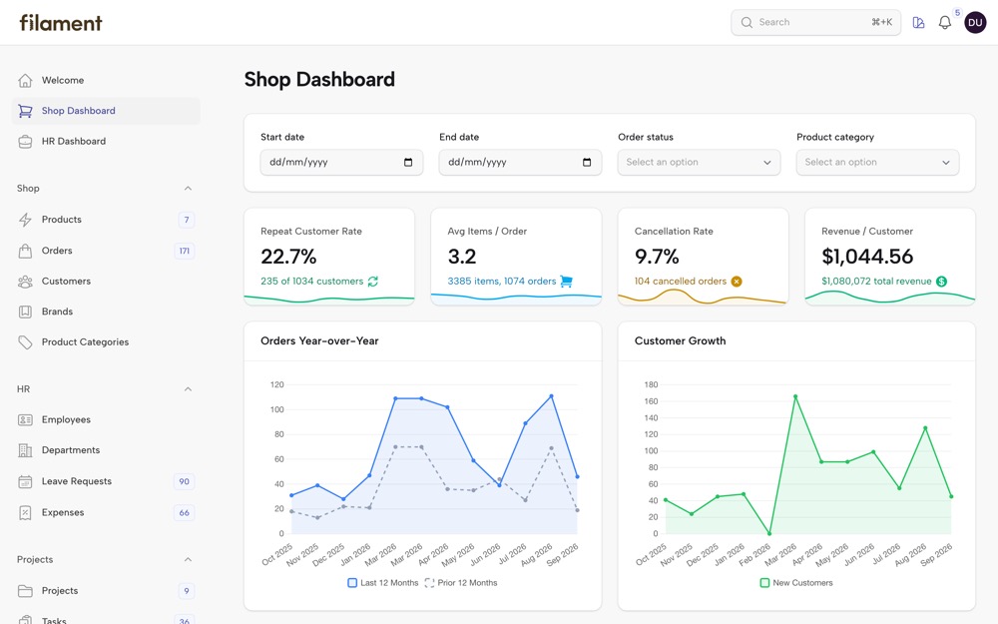The image size is (998, 624).
Task: Click the Products badge 7
Action: [x=187, y=220]
